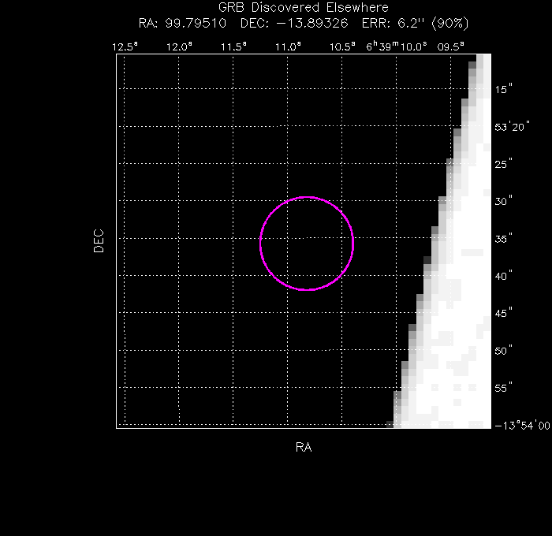Click the 12.0s tick label on top axis
552x536 pixels.
tap(179, 47)
